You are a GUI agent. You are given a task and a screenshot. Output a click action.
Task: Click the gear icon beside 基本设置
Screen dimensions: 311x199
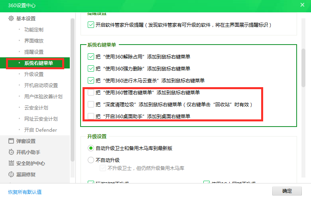point(11,18)
